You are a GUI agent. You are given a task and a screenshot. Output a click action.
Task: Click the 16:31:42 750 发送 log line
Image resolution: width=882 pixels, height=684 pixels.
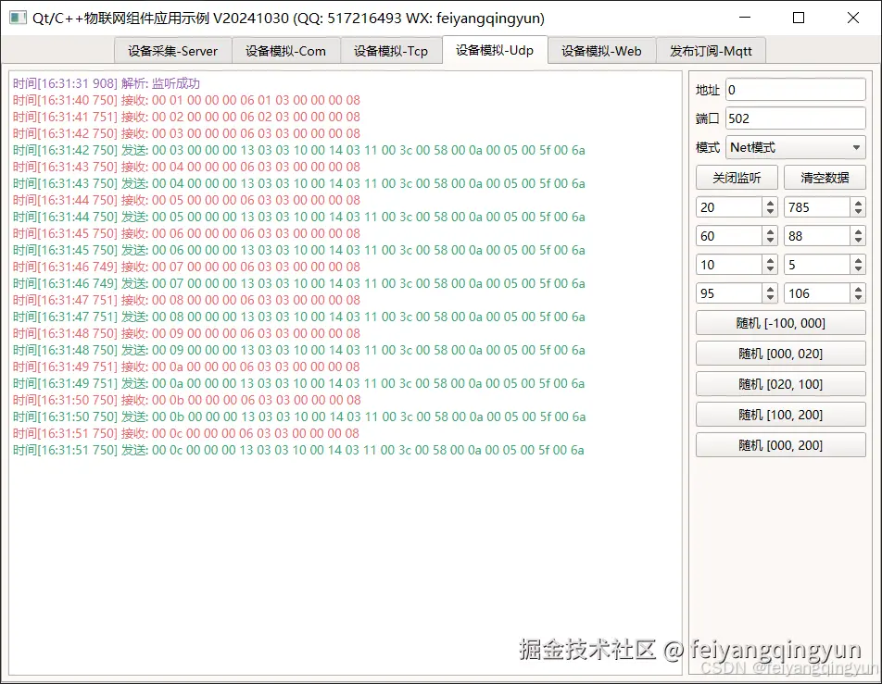[298, 151]
